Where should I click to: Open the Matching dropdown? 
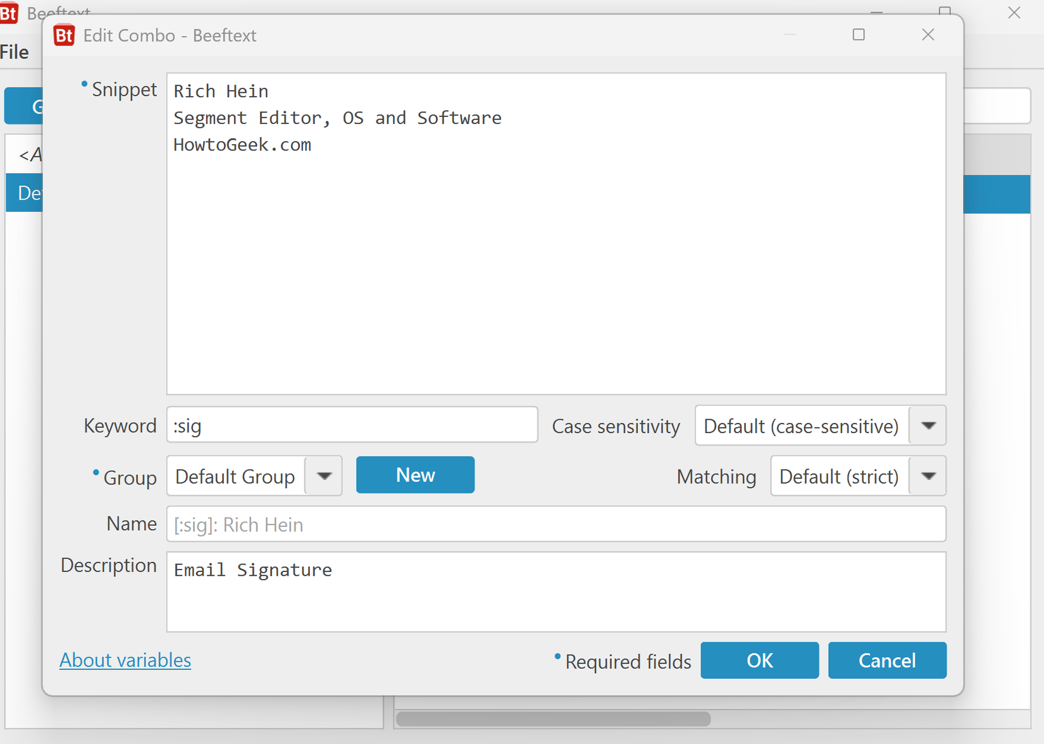pos(928,476)
